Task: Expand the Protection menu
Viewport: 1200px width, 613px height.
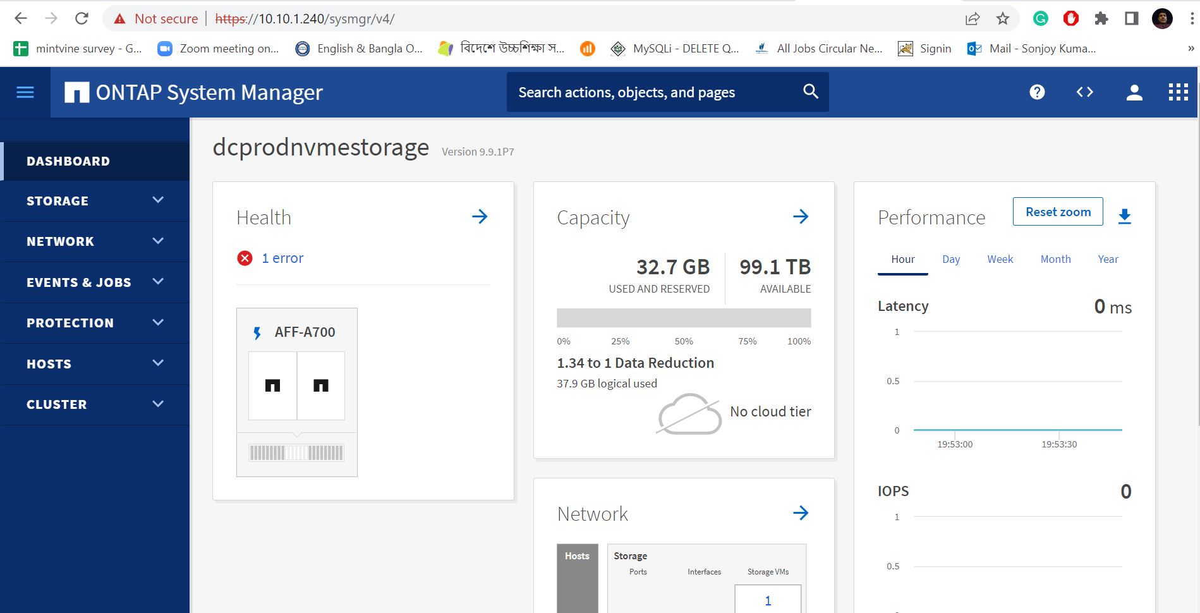Action: [x=95, y=323]
